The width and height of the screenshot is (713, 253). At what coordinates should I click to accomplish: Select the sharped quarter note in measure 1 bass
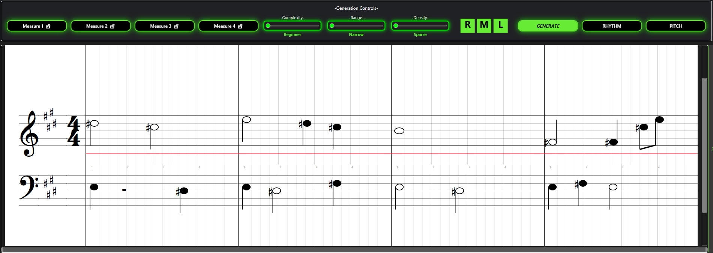tap(184, 191)
